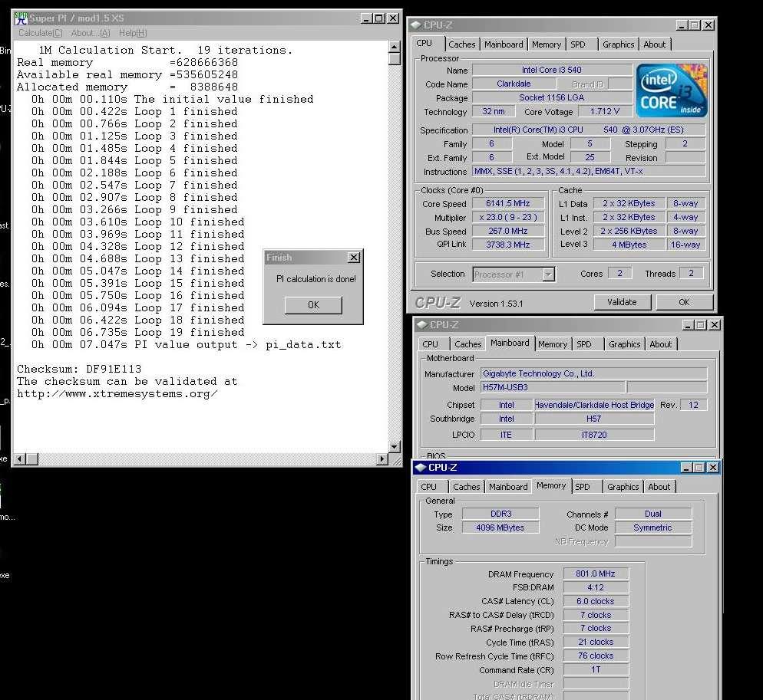Select the CPU tab in the Mainboard CPU-Z window

click(430, 344)
